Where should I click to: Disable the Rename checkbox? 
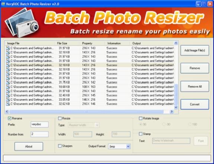tap(10, 118)
